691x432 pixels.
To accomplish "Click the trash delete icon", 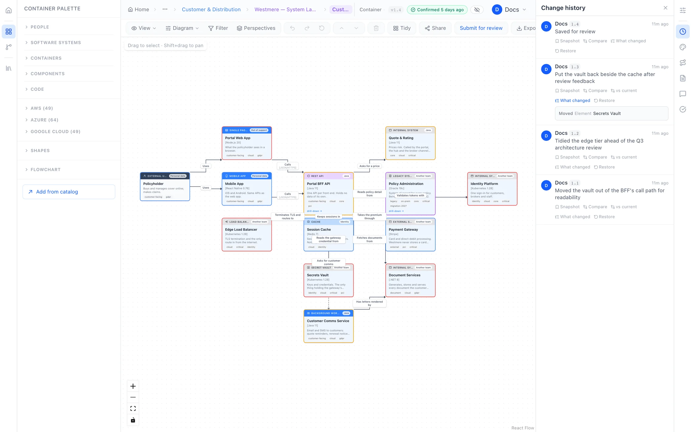I will [376, 28].
